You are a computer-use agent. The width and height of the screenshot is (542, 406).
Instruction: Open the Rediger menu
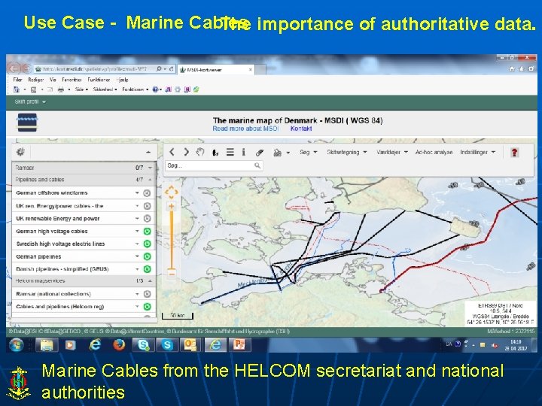(36, 80)
